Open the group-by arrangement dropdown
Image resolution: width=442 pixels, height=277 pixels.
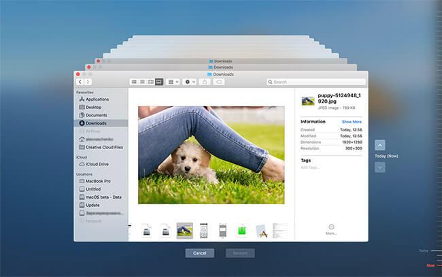[173, 82]
